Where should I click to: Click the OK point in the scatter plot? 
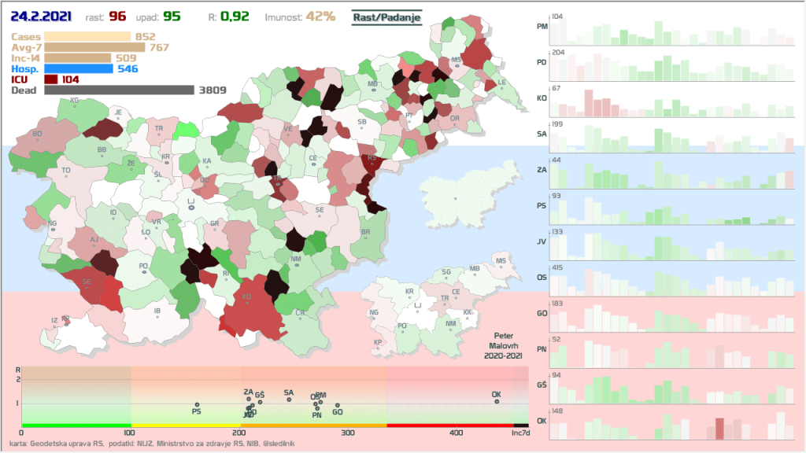(497, 401)
